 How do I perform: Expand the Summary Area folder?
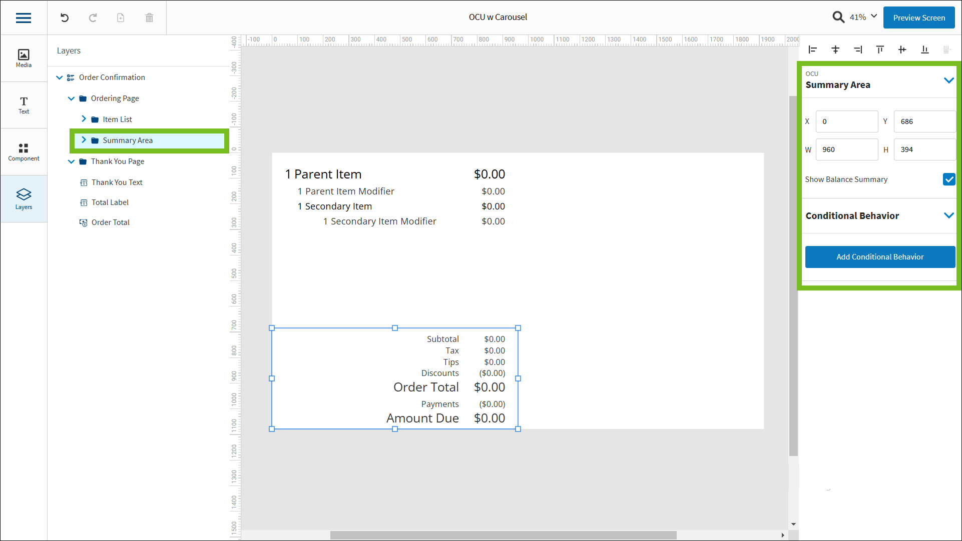pos(84,140)
